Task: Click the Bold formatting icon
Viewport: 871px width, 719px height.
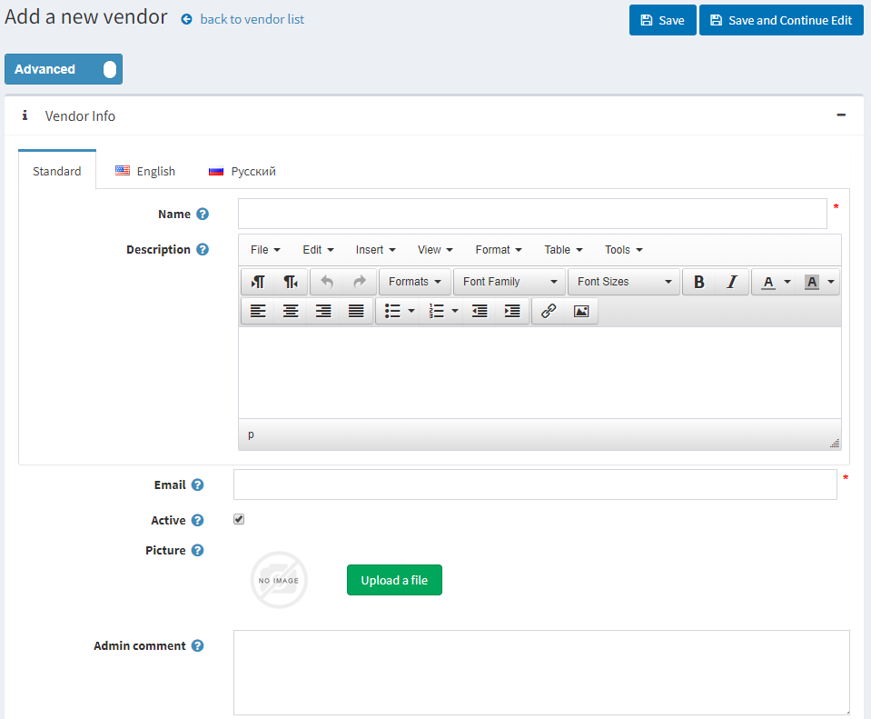Action: 698,282
